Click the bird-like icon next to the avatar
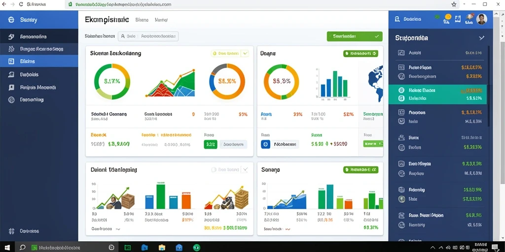 pyautogui.click(x=469, y=18)
